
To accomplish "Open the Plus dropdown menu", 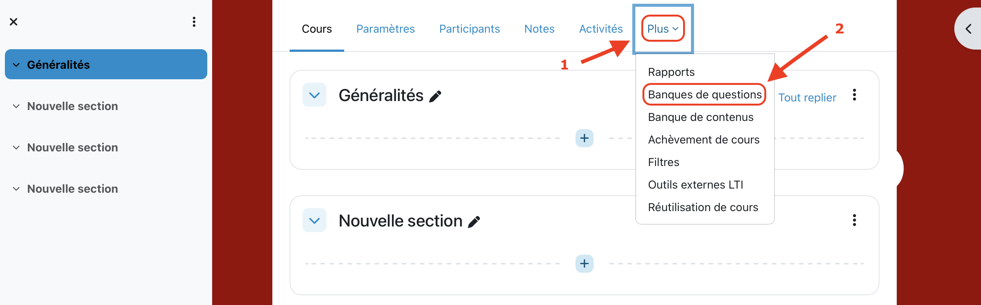I will (663, 29).
